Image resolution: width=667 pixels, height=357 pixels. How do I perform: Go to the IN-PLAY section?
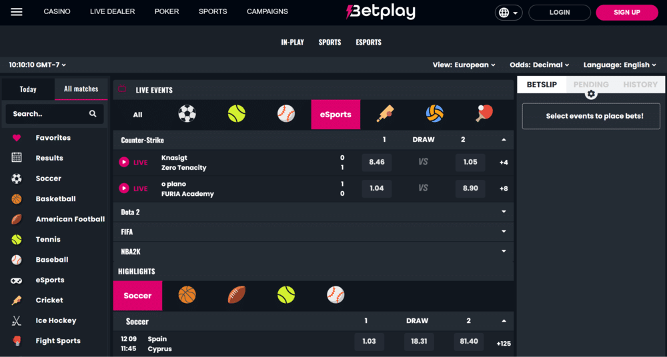[292, 43]
